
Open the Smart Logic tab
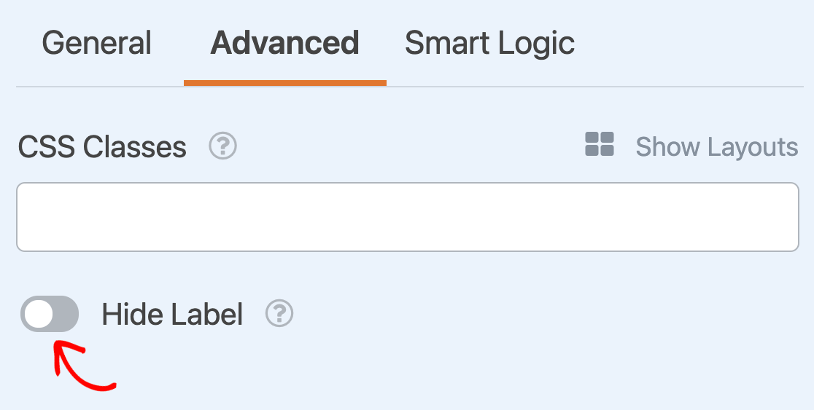tap(489, 44)
